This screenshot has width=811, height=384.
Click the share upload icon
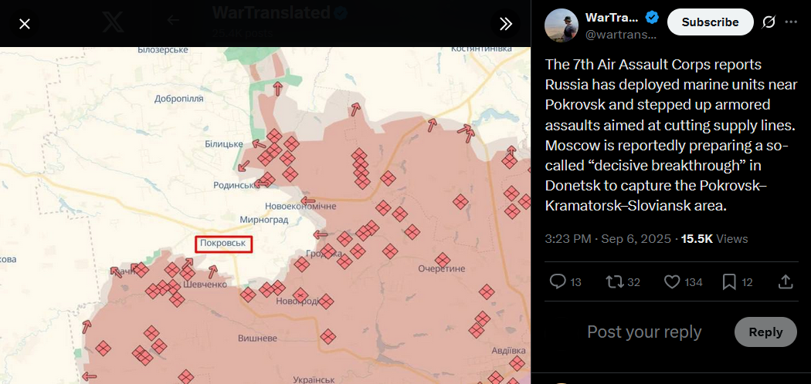point(786,281)
